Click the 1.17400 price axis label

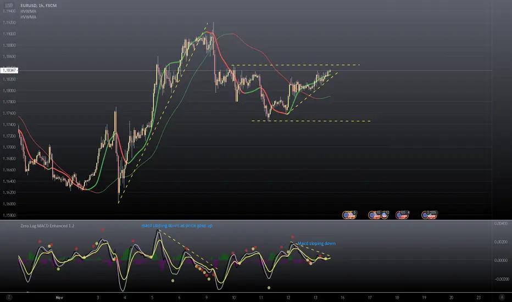9,125
